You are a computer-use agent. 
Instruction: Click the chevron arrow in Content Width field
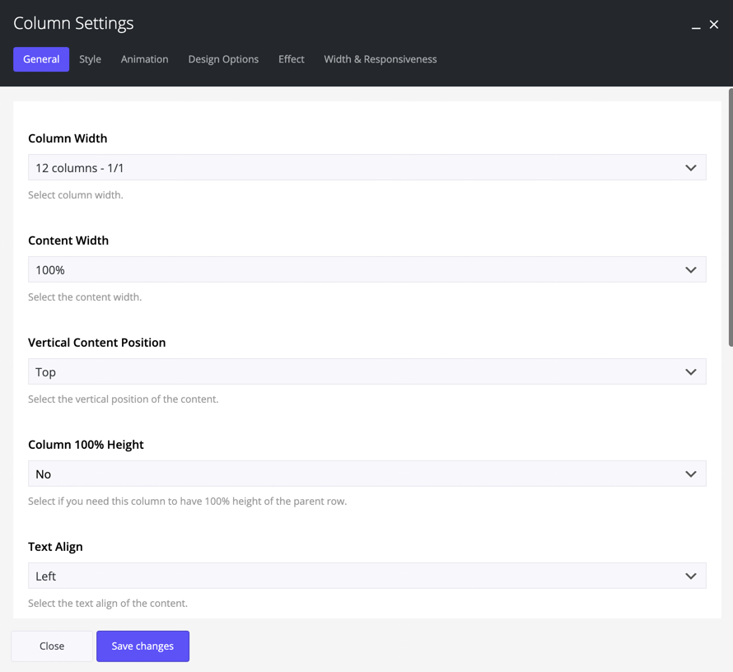click(x=690, y=270)
